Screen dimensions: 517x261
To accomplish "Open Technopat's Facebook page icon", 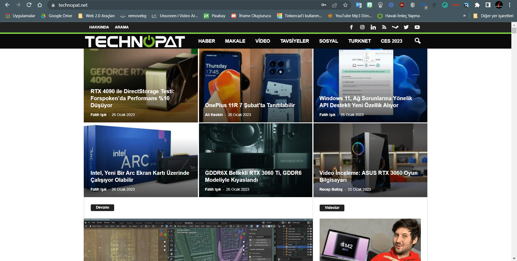I will [x=351, y=27].
